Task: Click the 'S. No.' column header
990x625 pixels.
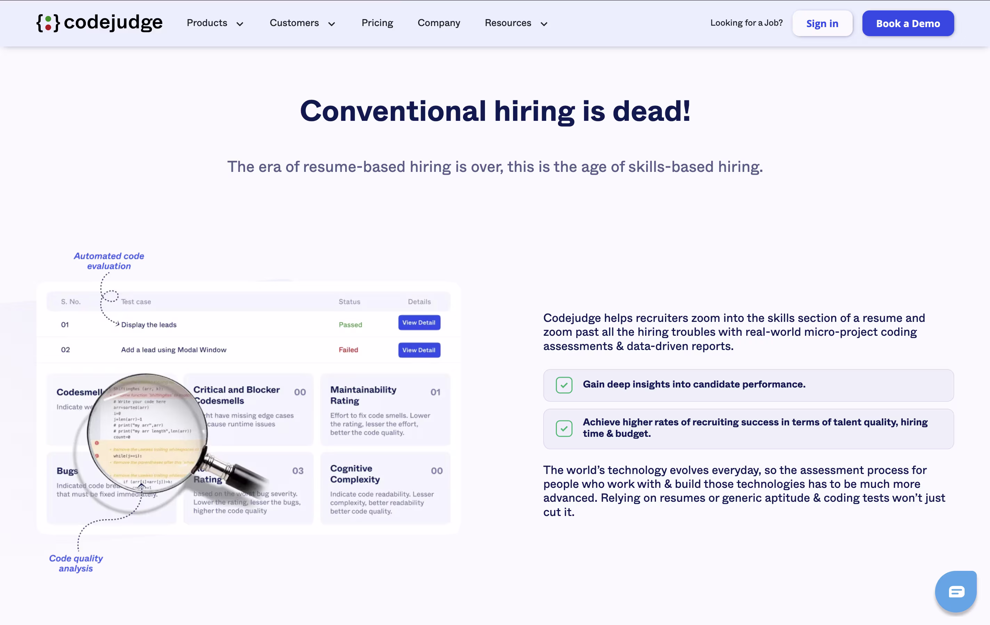Action: coord(71,301)
